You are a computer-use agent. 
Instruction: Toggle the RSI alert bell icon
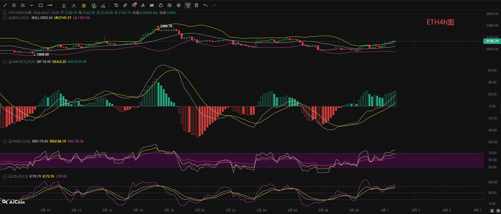(x=10, y=141)
